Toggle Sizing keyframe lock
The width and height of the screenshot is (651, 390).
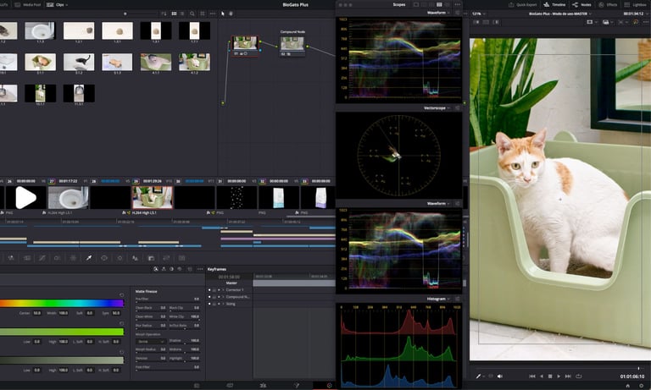point(214,304)
